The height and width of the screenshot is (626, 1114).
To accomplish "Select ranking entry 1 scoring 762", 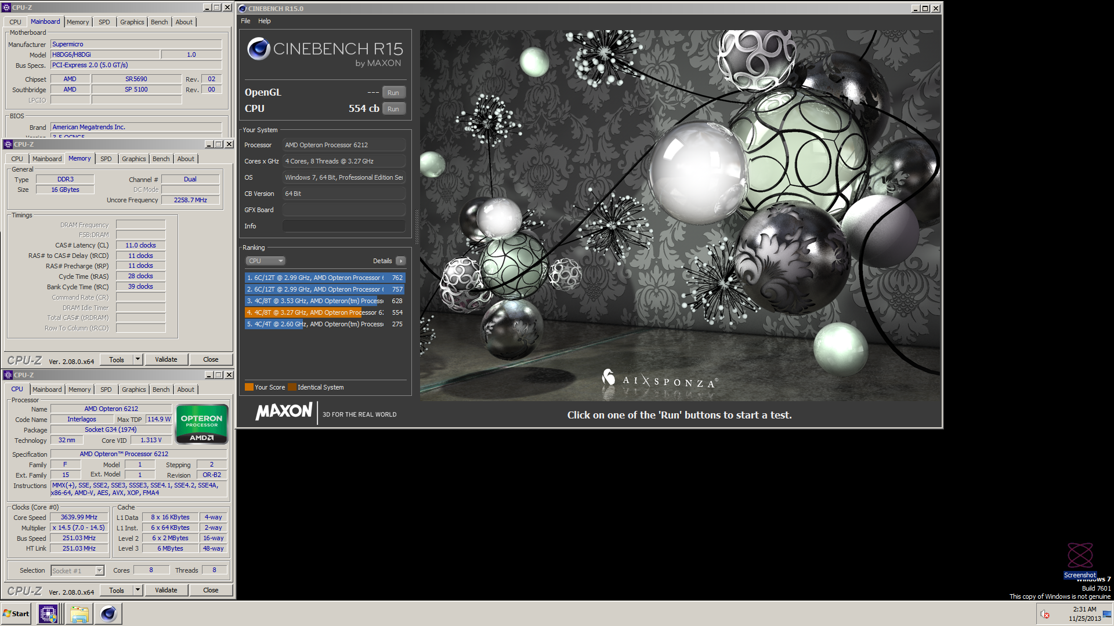I will [x=324, y=278].
